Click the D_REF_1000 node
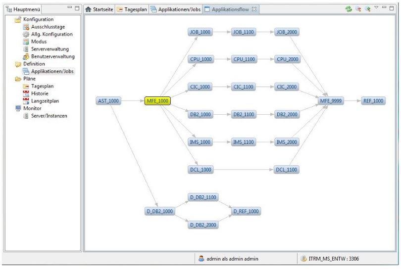The height and width of the screenshot is (274, 401). coord(246,211)
